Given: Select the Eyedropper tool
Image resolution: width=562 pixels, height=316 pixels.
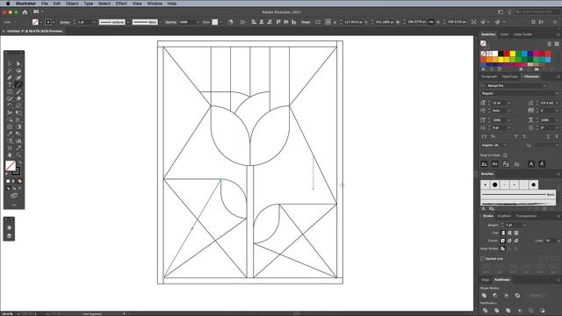Looking at the screenshot, I should 10,133.
